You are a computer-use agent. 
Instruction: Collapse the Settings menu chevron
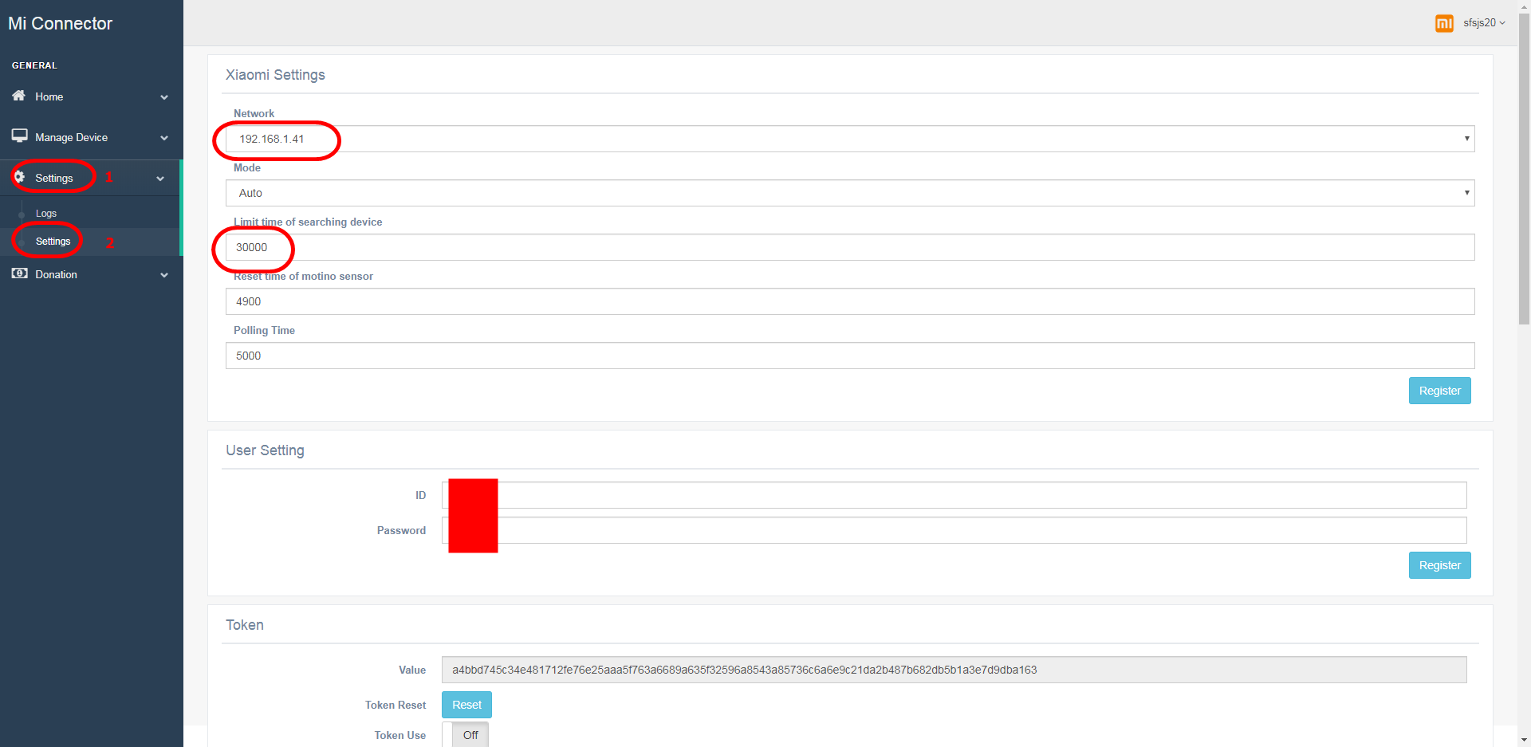(160, 179)
